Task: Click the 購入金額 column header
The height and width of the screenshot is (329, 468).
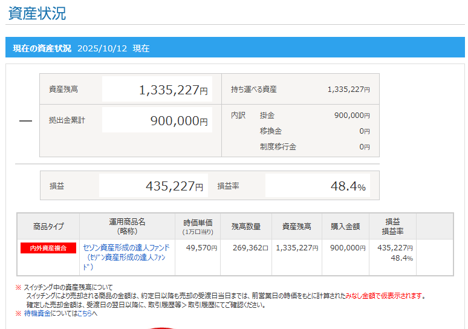Action: pos(345,227)
